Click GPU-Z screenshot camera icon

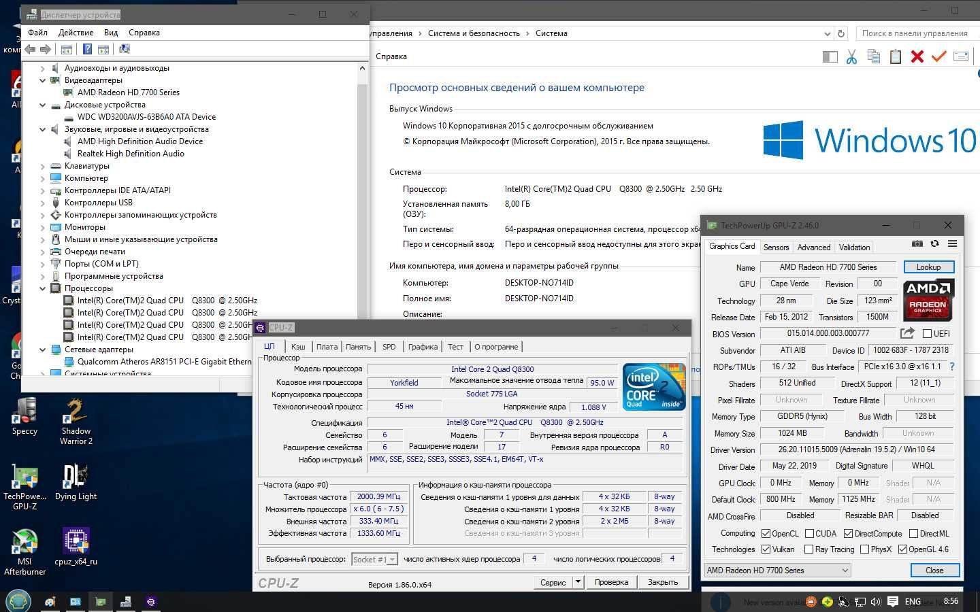pyautogui.click(x=917, y=243)
